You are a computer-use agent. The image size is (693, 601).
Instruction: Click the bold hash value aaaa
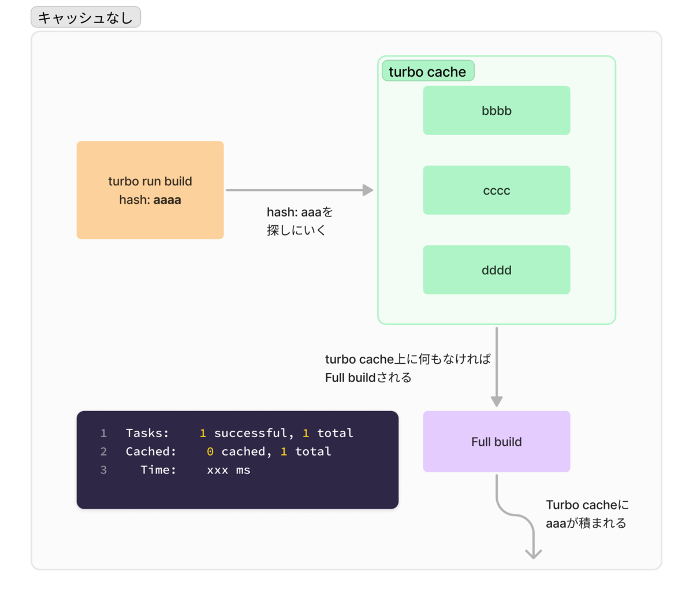(x=167, y=200)
